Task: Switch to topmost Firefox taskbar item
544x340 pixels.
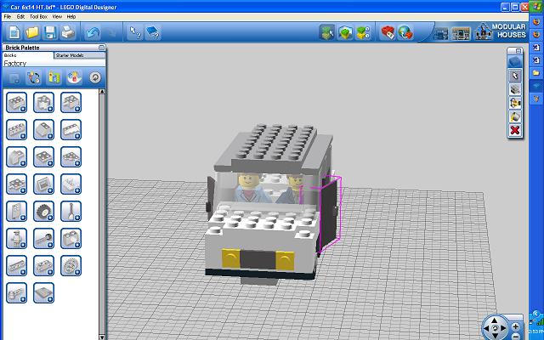Action: pyautogui.click(x=536, y=22)
